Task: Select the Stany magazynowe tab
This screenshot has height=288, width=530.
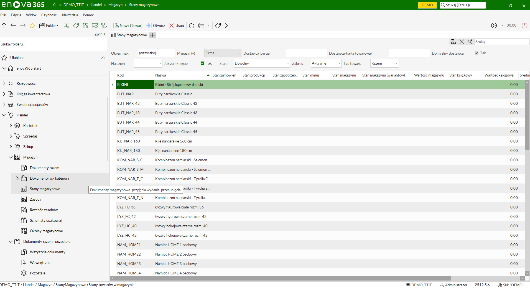Action: click(x=129, y=35)
